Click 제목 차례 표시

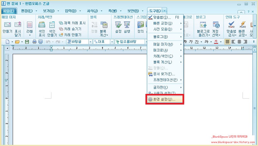pos(72,23)
